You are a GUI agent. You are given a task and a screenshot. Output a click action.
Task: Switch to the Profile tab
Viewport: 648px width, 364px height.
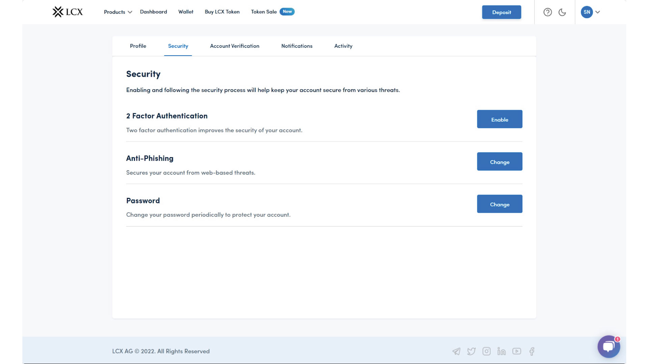pos(138,46)
